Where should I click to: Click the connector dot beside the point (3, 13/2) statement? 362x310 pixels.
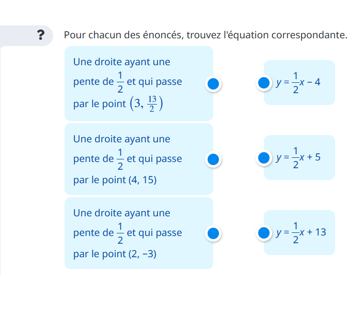[x=213, y=83]
